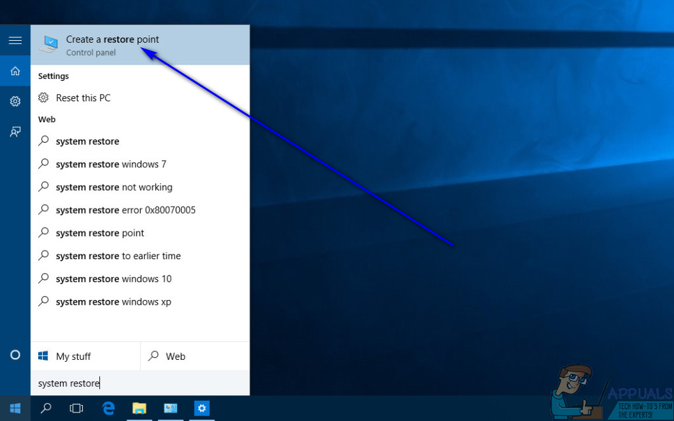Open the settings gear in the sidebar
The height and width of the screenshot is (421, 674).
[x=15, y=101]
